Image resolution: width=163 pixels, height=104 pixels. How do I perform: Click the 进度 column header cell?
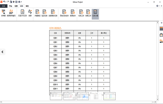tap(80, 33)
